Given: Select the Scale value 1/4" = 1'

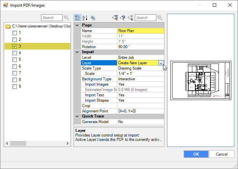Looking at the screenshot, I should 141,74.
